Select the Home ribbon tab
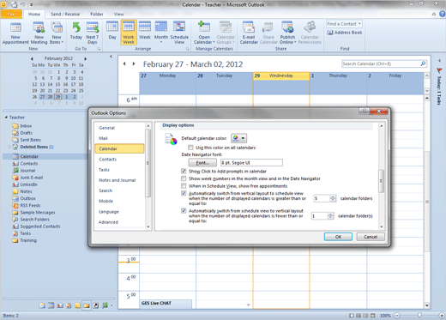This screenshot has width=446, height=320. click(x=34, y=14)
